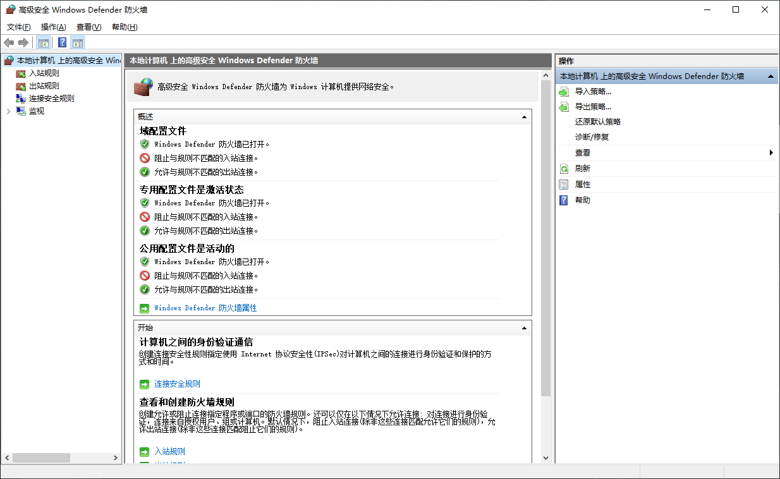Click 导出策略 in the actions pane

592,107
